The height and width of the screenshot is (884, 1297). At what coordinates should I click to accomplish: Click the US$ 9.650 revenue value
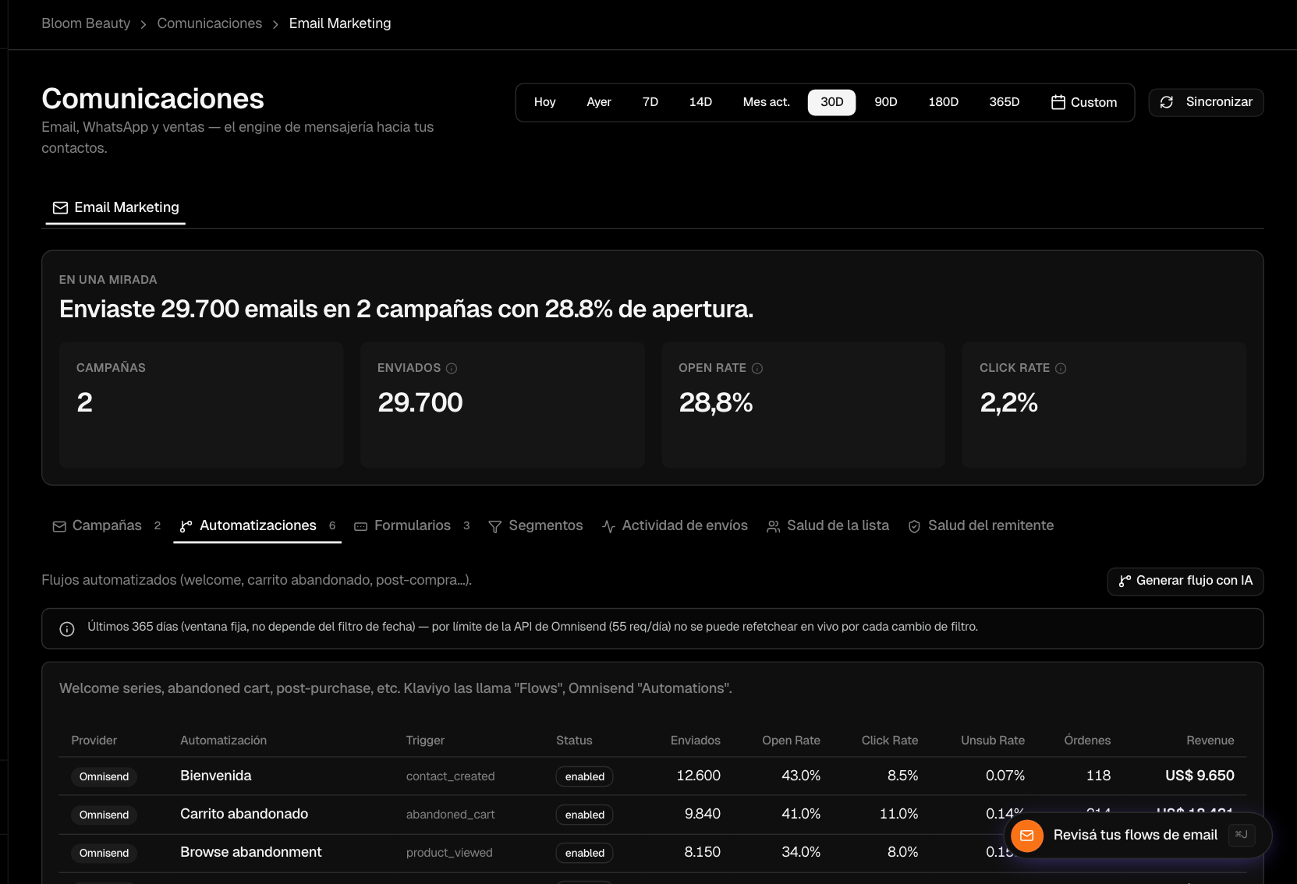coord(1200,776)
